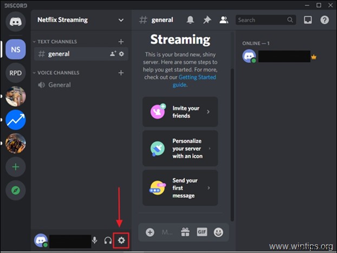Deafen with the headphones icon

[x=108, y=241]
